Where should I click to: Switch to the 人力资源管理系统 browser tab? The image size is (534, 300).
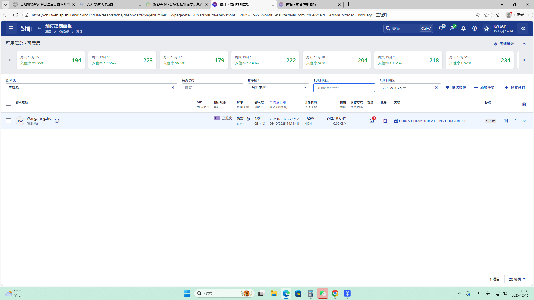100,4
